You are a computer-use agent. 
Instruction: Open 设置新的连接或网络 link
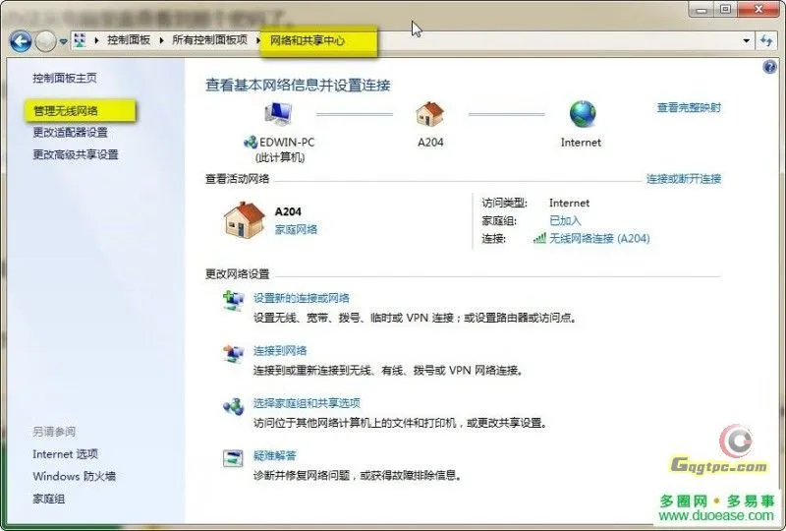tap(302, 298)
